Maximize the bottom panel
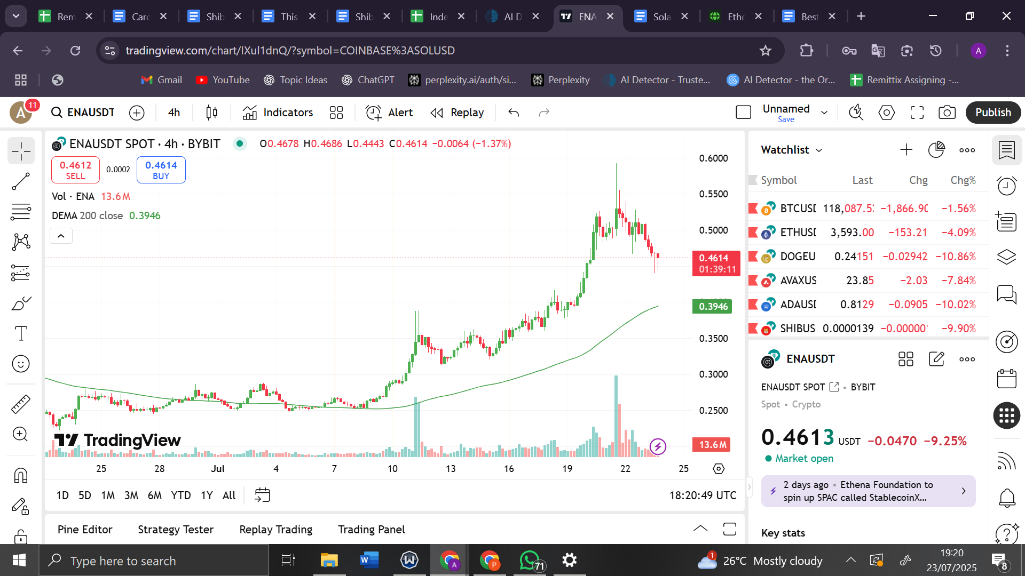 tap(730, 529)
